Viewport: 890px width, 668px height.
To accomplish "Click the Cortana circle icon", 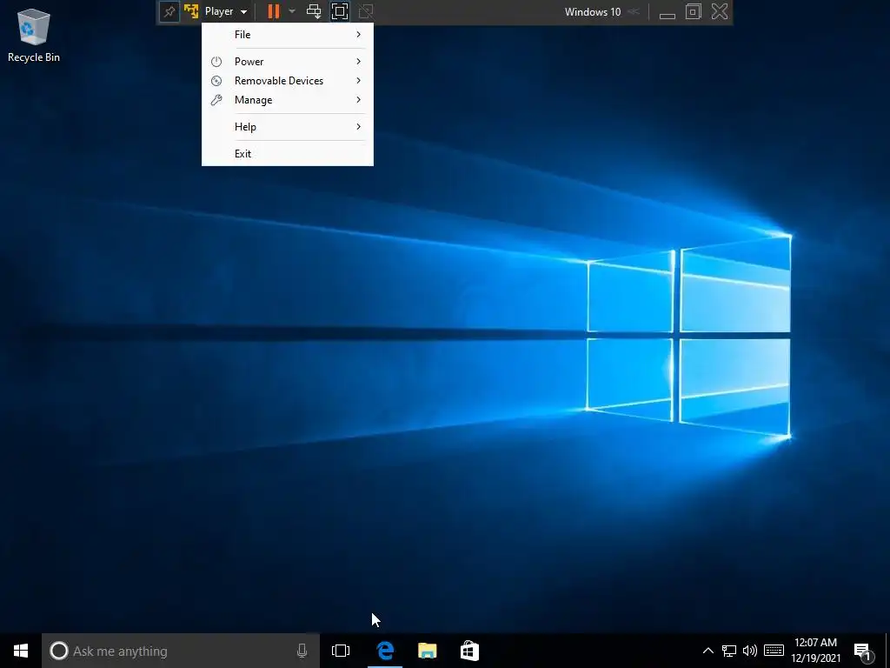I will (x=59, y=651).
